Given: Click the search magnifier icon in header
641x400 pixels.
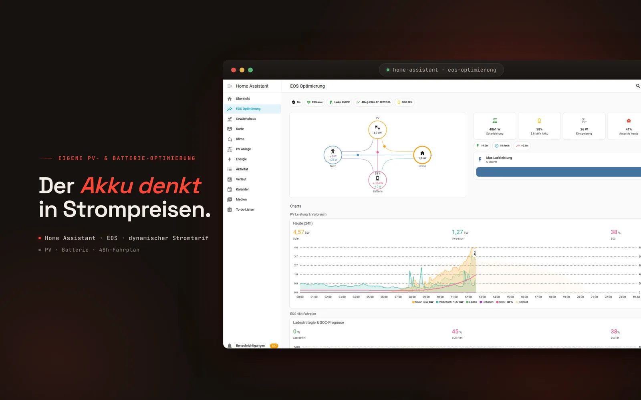Looking at the screenshot, I should (x=638, y=86).
